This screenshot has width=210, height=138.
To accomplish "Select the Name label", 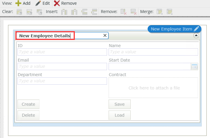I will point(115,46).
